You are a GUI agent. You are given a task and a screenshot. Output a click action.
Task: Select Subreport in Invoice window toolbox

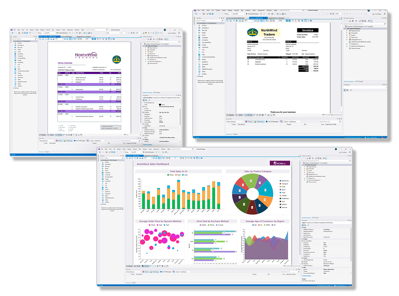click(x=205, y=64)
